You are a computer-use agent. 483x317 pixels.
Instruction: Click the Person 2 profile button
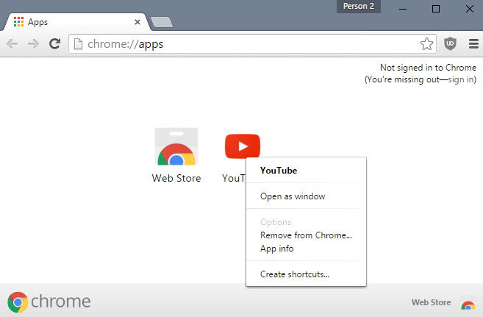359,6
